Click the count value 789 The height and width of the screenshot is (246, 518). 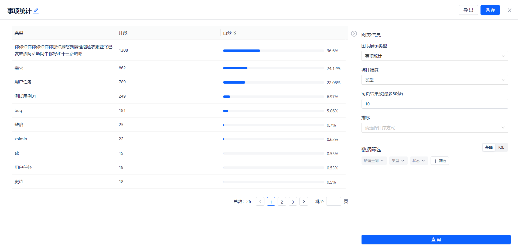(x=122, y=82)
